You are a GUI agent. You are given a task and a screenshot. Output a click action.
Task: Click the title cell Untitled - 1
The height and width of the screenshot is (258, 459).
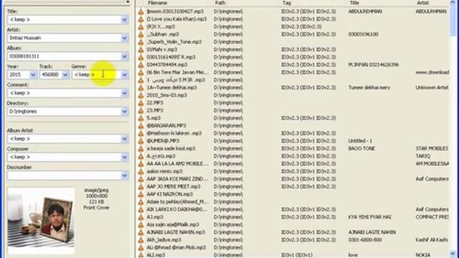(360, 140)
